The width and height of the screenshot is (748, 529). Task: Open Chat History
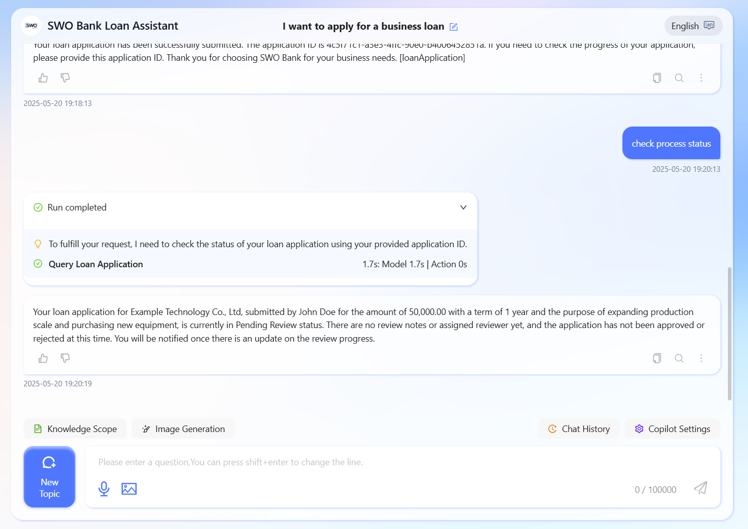pyautogui.click(x=579, y=429)
